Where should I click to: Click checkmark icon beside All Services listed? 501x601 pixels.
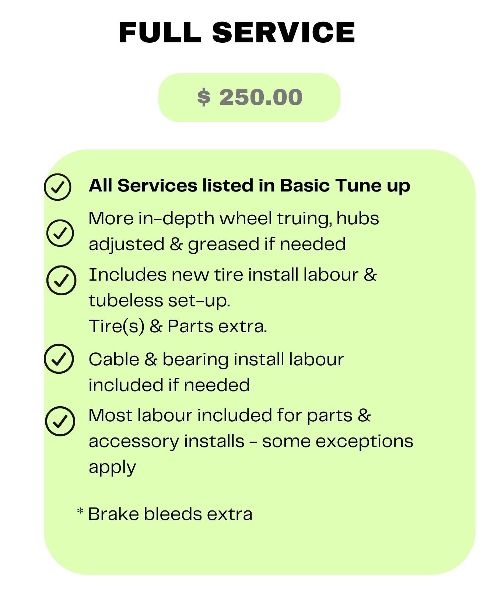click(x=57, y=187)
